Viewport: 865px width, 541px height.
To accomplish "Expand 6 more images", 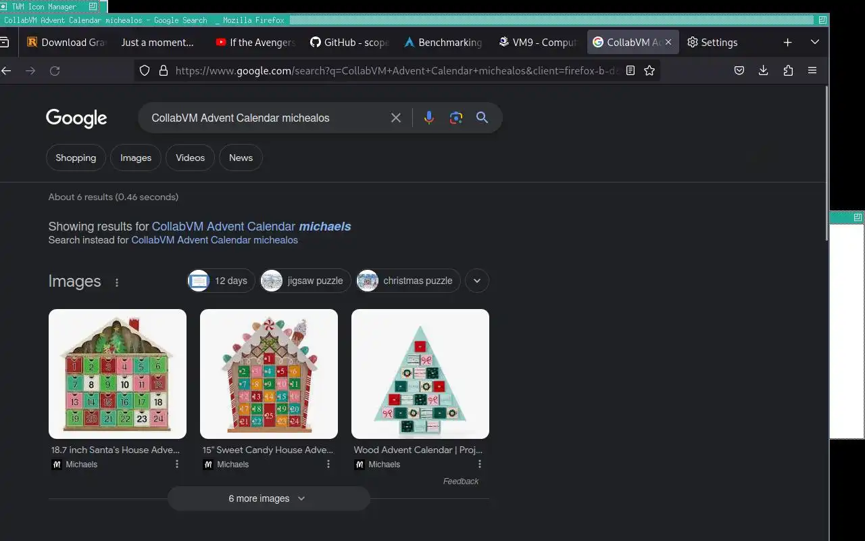I will point(269,498).
